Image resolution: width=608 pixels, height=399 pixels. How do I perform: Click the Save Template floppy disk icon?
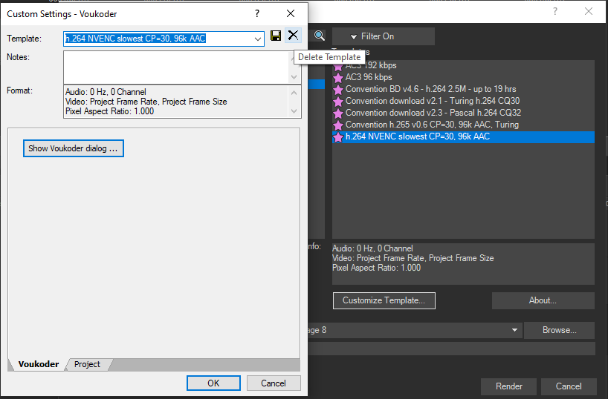276,36
